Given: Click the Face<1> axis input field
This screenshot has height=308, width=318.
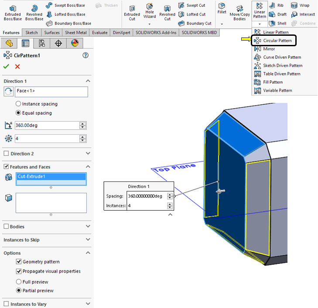Looking at the screenshot, I should (51, 91).
